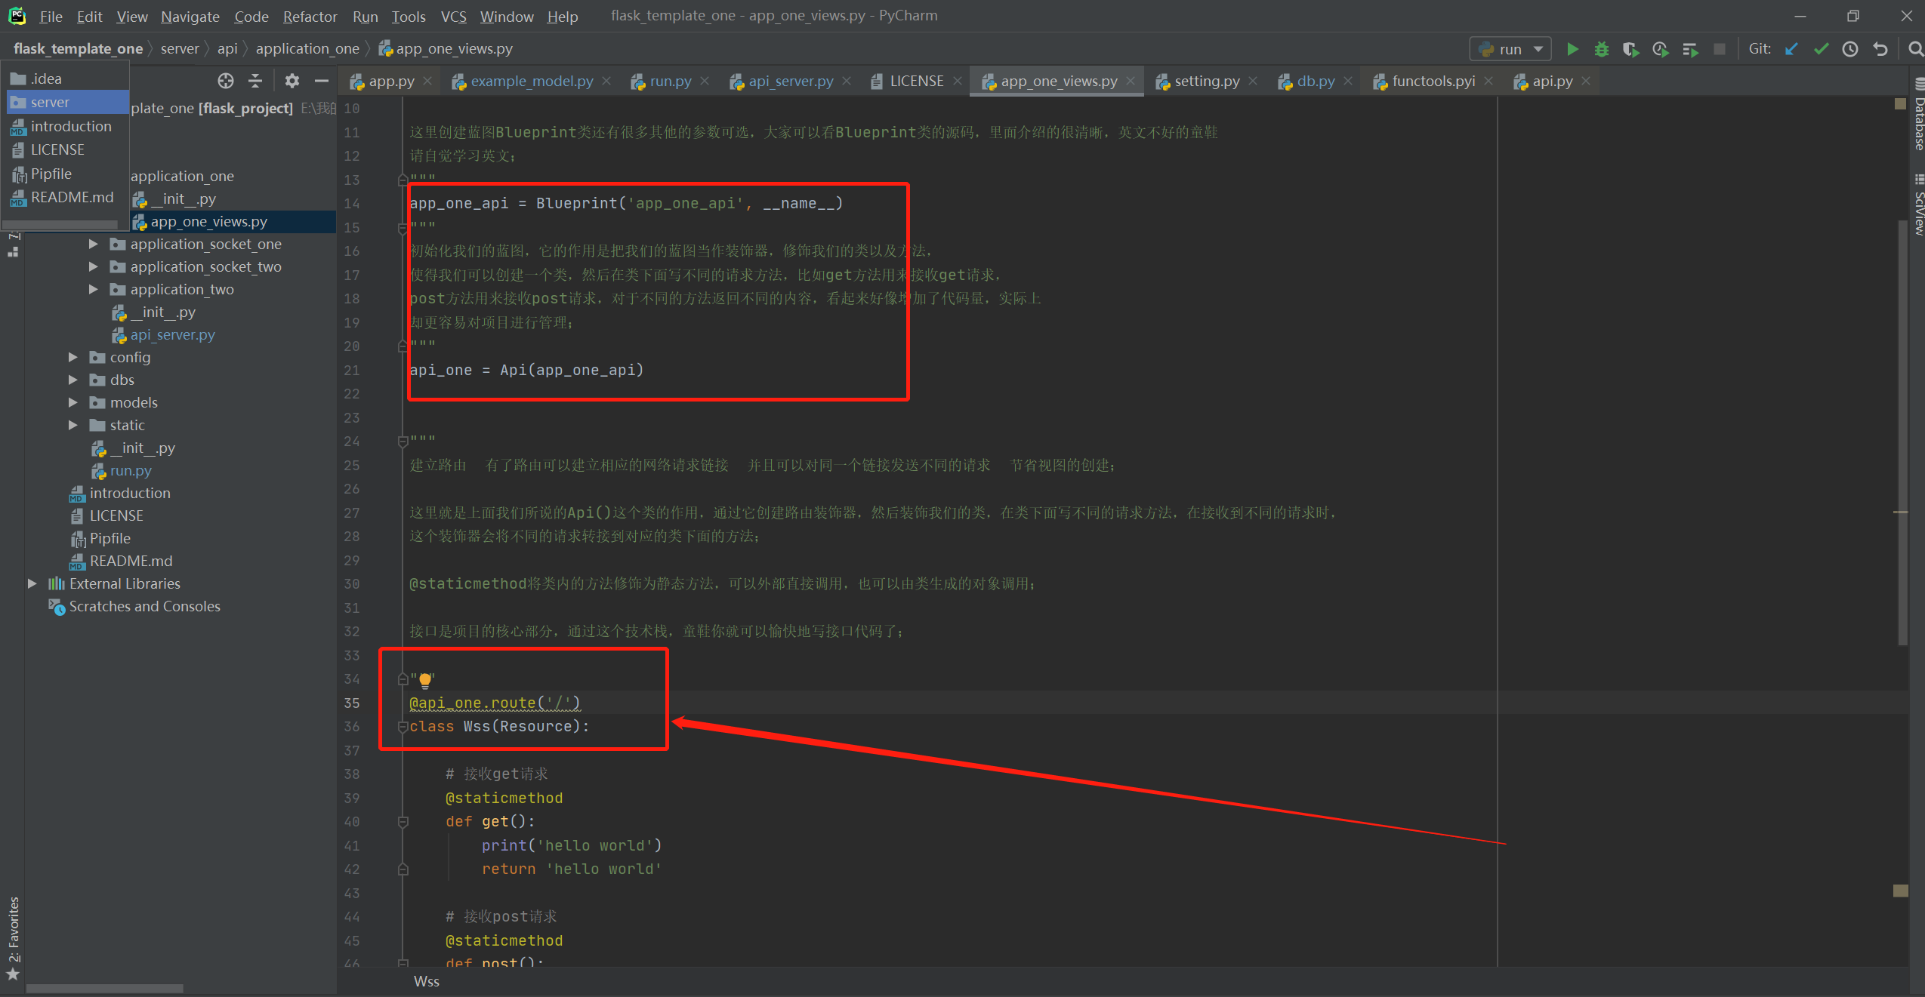Select run.py in the project tree

click(131, 470)
